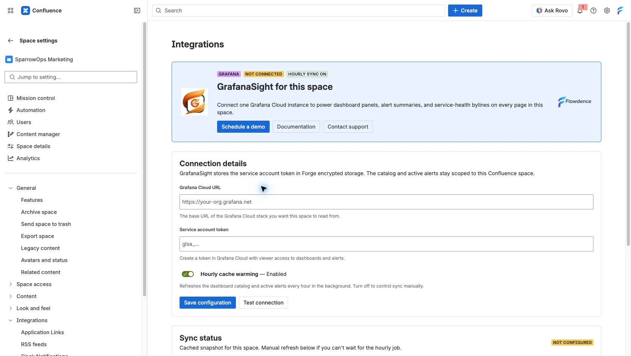Click Test connection button

263,303
